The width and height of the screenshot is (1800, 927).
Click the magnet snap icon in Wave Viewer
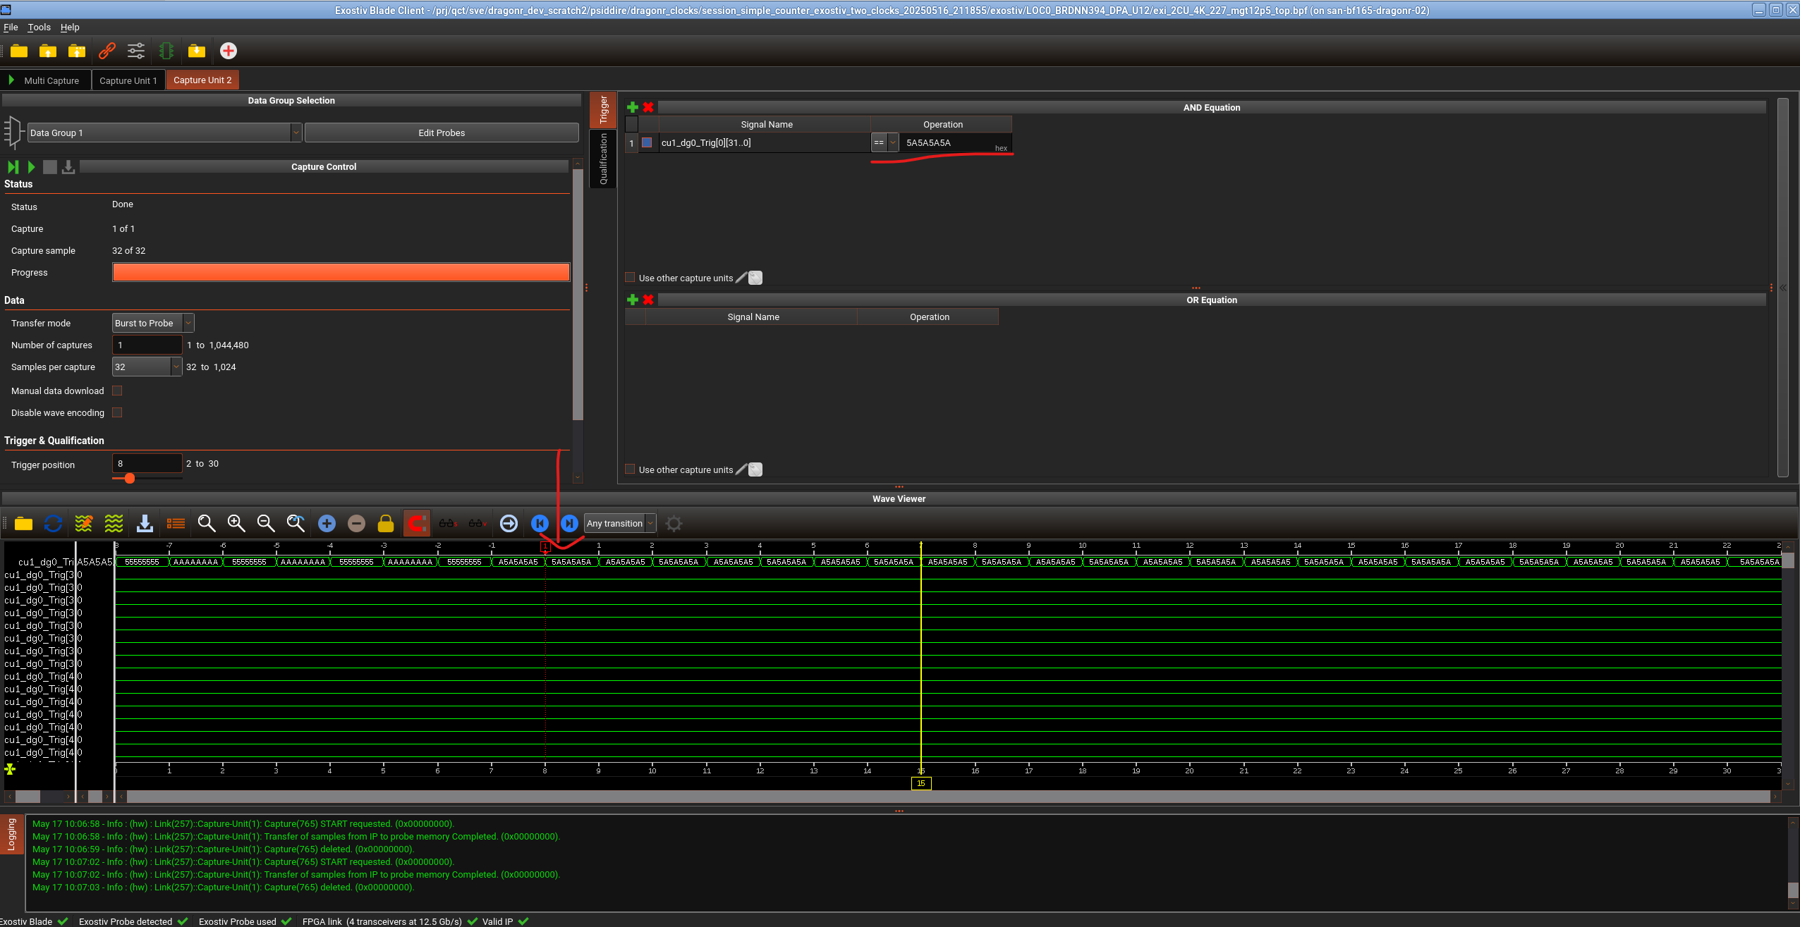coord(416,523)
